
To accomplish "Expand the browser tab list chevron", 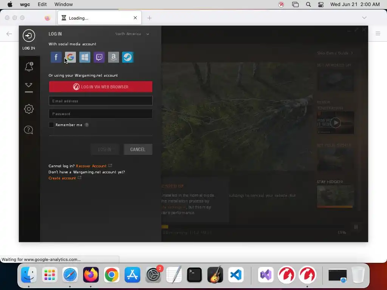I will click(x=364, y=18).
